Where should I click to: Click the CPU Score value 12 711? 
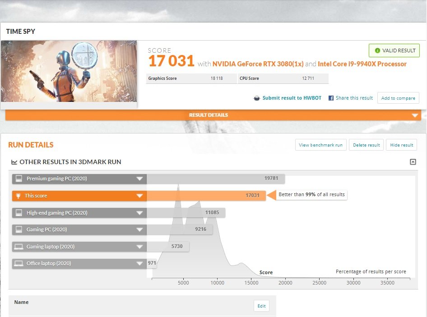(x=308, y=78)
